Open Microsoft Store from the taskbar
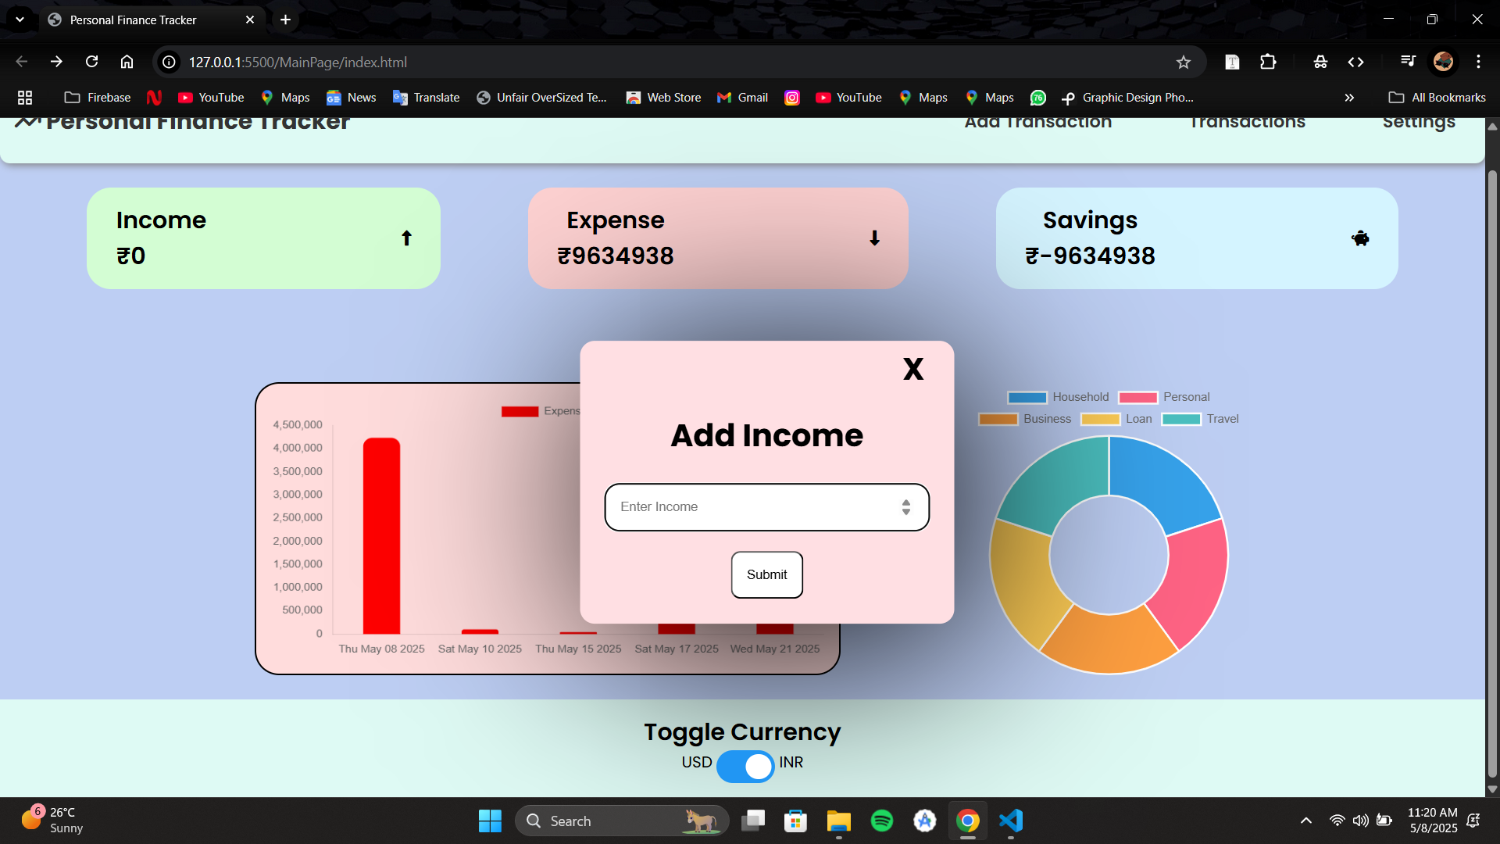Viewport: 1500px width, 844px height. (795, 821)
